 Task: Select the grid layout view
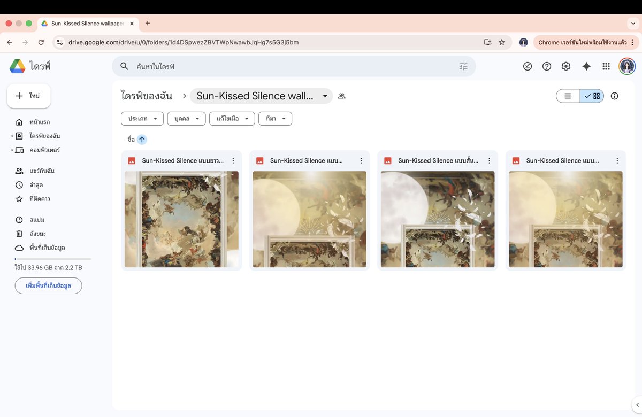(592, 96)
